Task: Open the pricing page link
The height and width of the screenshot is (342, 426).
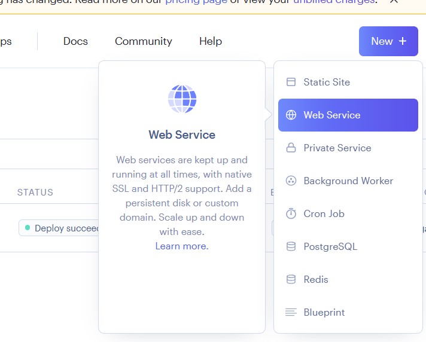Action: pos(196,2)
